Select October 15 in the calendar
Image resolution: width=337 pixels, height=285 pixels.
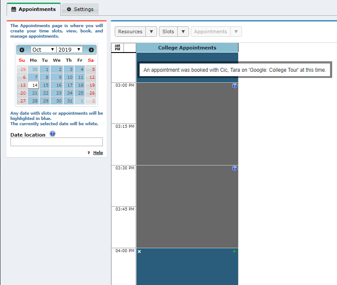[x=45, y=85]
